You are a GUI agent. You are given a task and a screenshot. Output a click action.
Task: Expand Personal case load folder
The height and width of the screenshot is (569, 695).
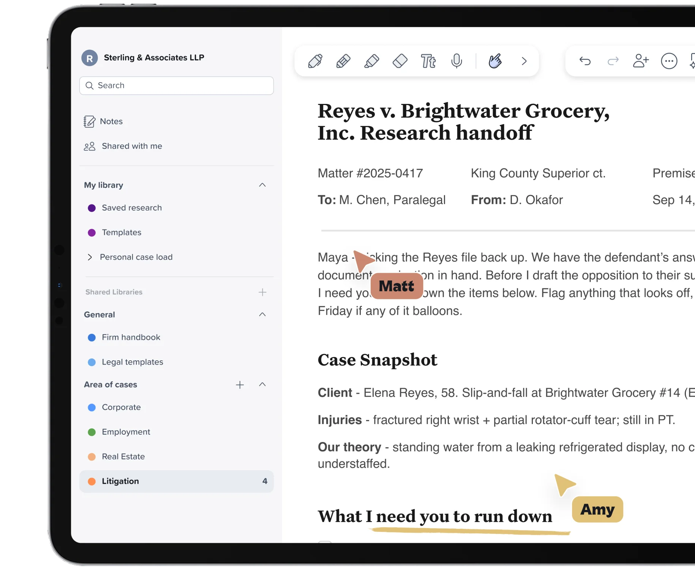90,257
